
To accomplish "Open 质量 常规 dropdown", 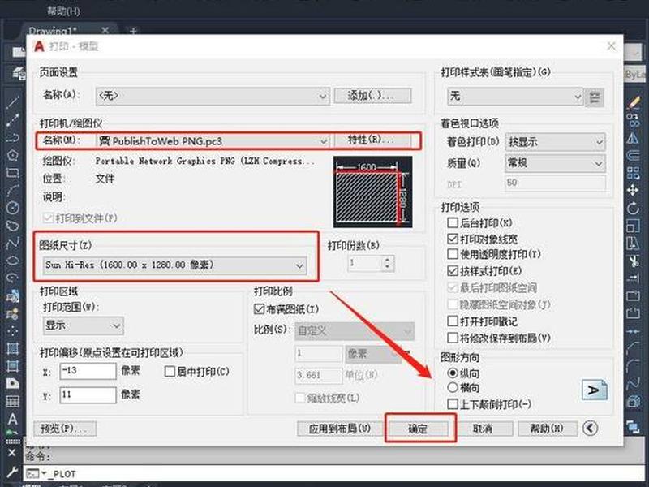I will pos(555,163).
